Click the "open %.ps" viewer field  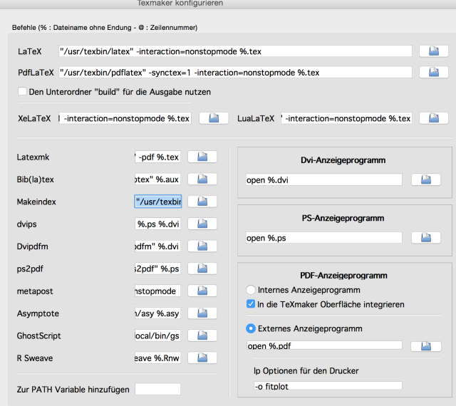[324, 238]
